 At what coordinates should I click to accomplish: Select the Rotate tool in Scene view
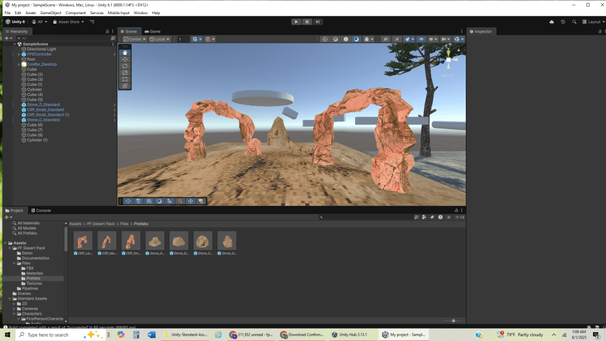(125, 66)
